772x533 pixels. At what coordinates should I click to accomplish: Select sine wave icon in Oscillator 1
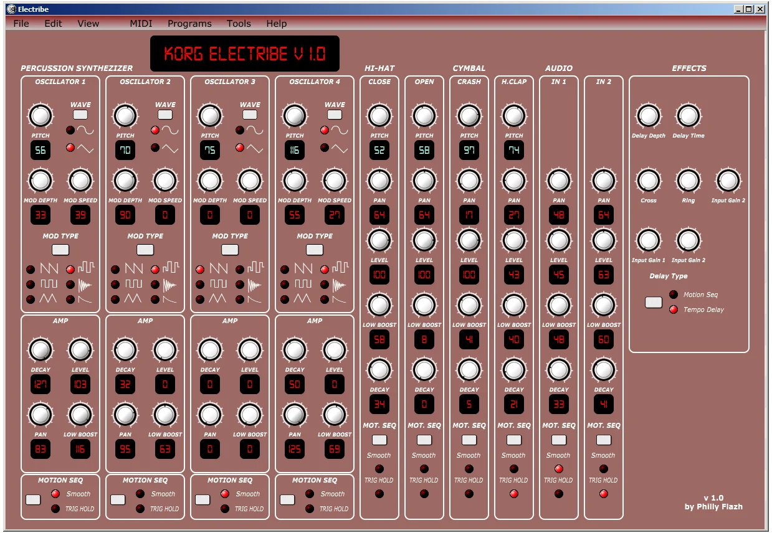point(85,130)
